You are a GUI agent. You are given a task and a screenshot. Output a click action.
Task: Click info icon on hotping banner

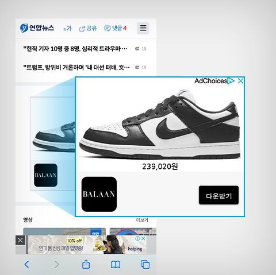137,238
